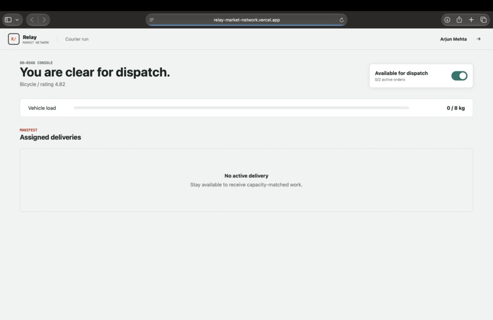493x320 pixels.
Task: Click the 'Vehicle load' label
Action: pos(42,108)
